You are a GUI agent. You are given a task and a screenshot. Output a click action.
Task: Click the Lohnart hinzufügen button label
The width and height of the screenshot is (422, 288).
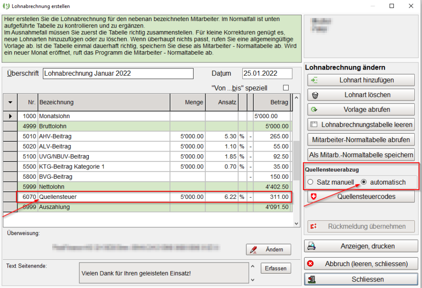pos(367,80)
